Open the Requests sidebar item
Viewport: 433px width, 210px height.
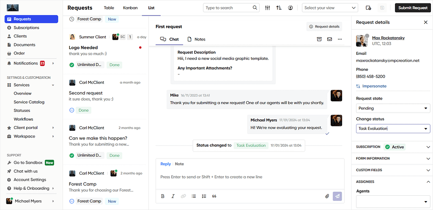[x=31, y=19]
